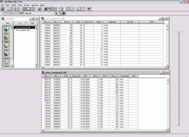The height and width of the screenshot is (137, 189).
Task: Click the Switch Selection toolbar icon
Action: (x=33, y=9)
